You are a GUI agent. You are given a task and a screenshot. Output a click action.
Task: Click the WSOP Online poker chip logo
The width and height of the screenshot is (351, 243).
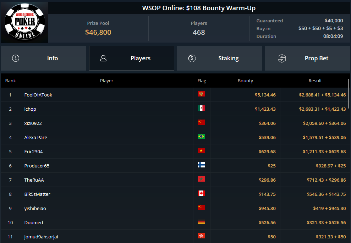tap(24, 22)
